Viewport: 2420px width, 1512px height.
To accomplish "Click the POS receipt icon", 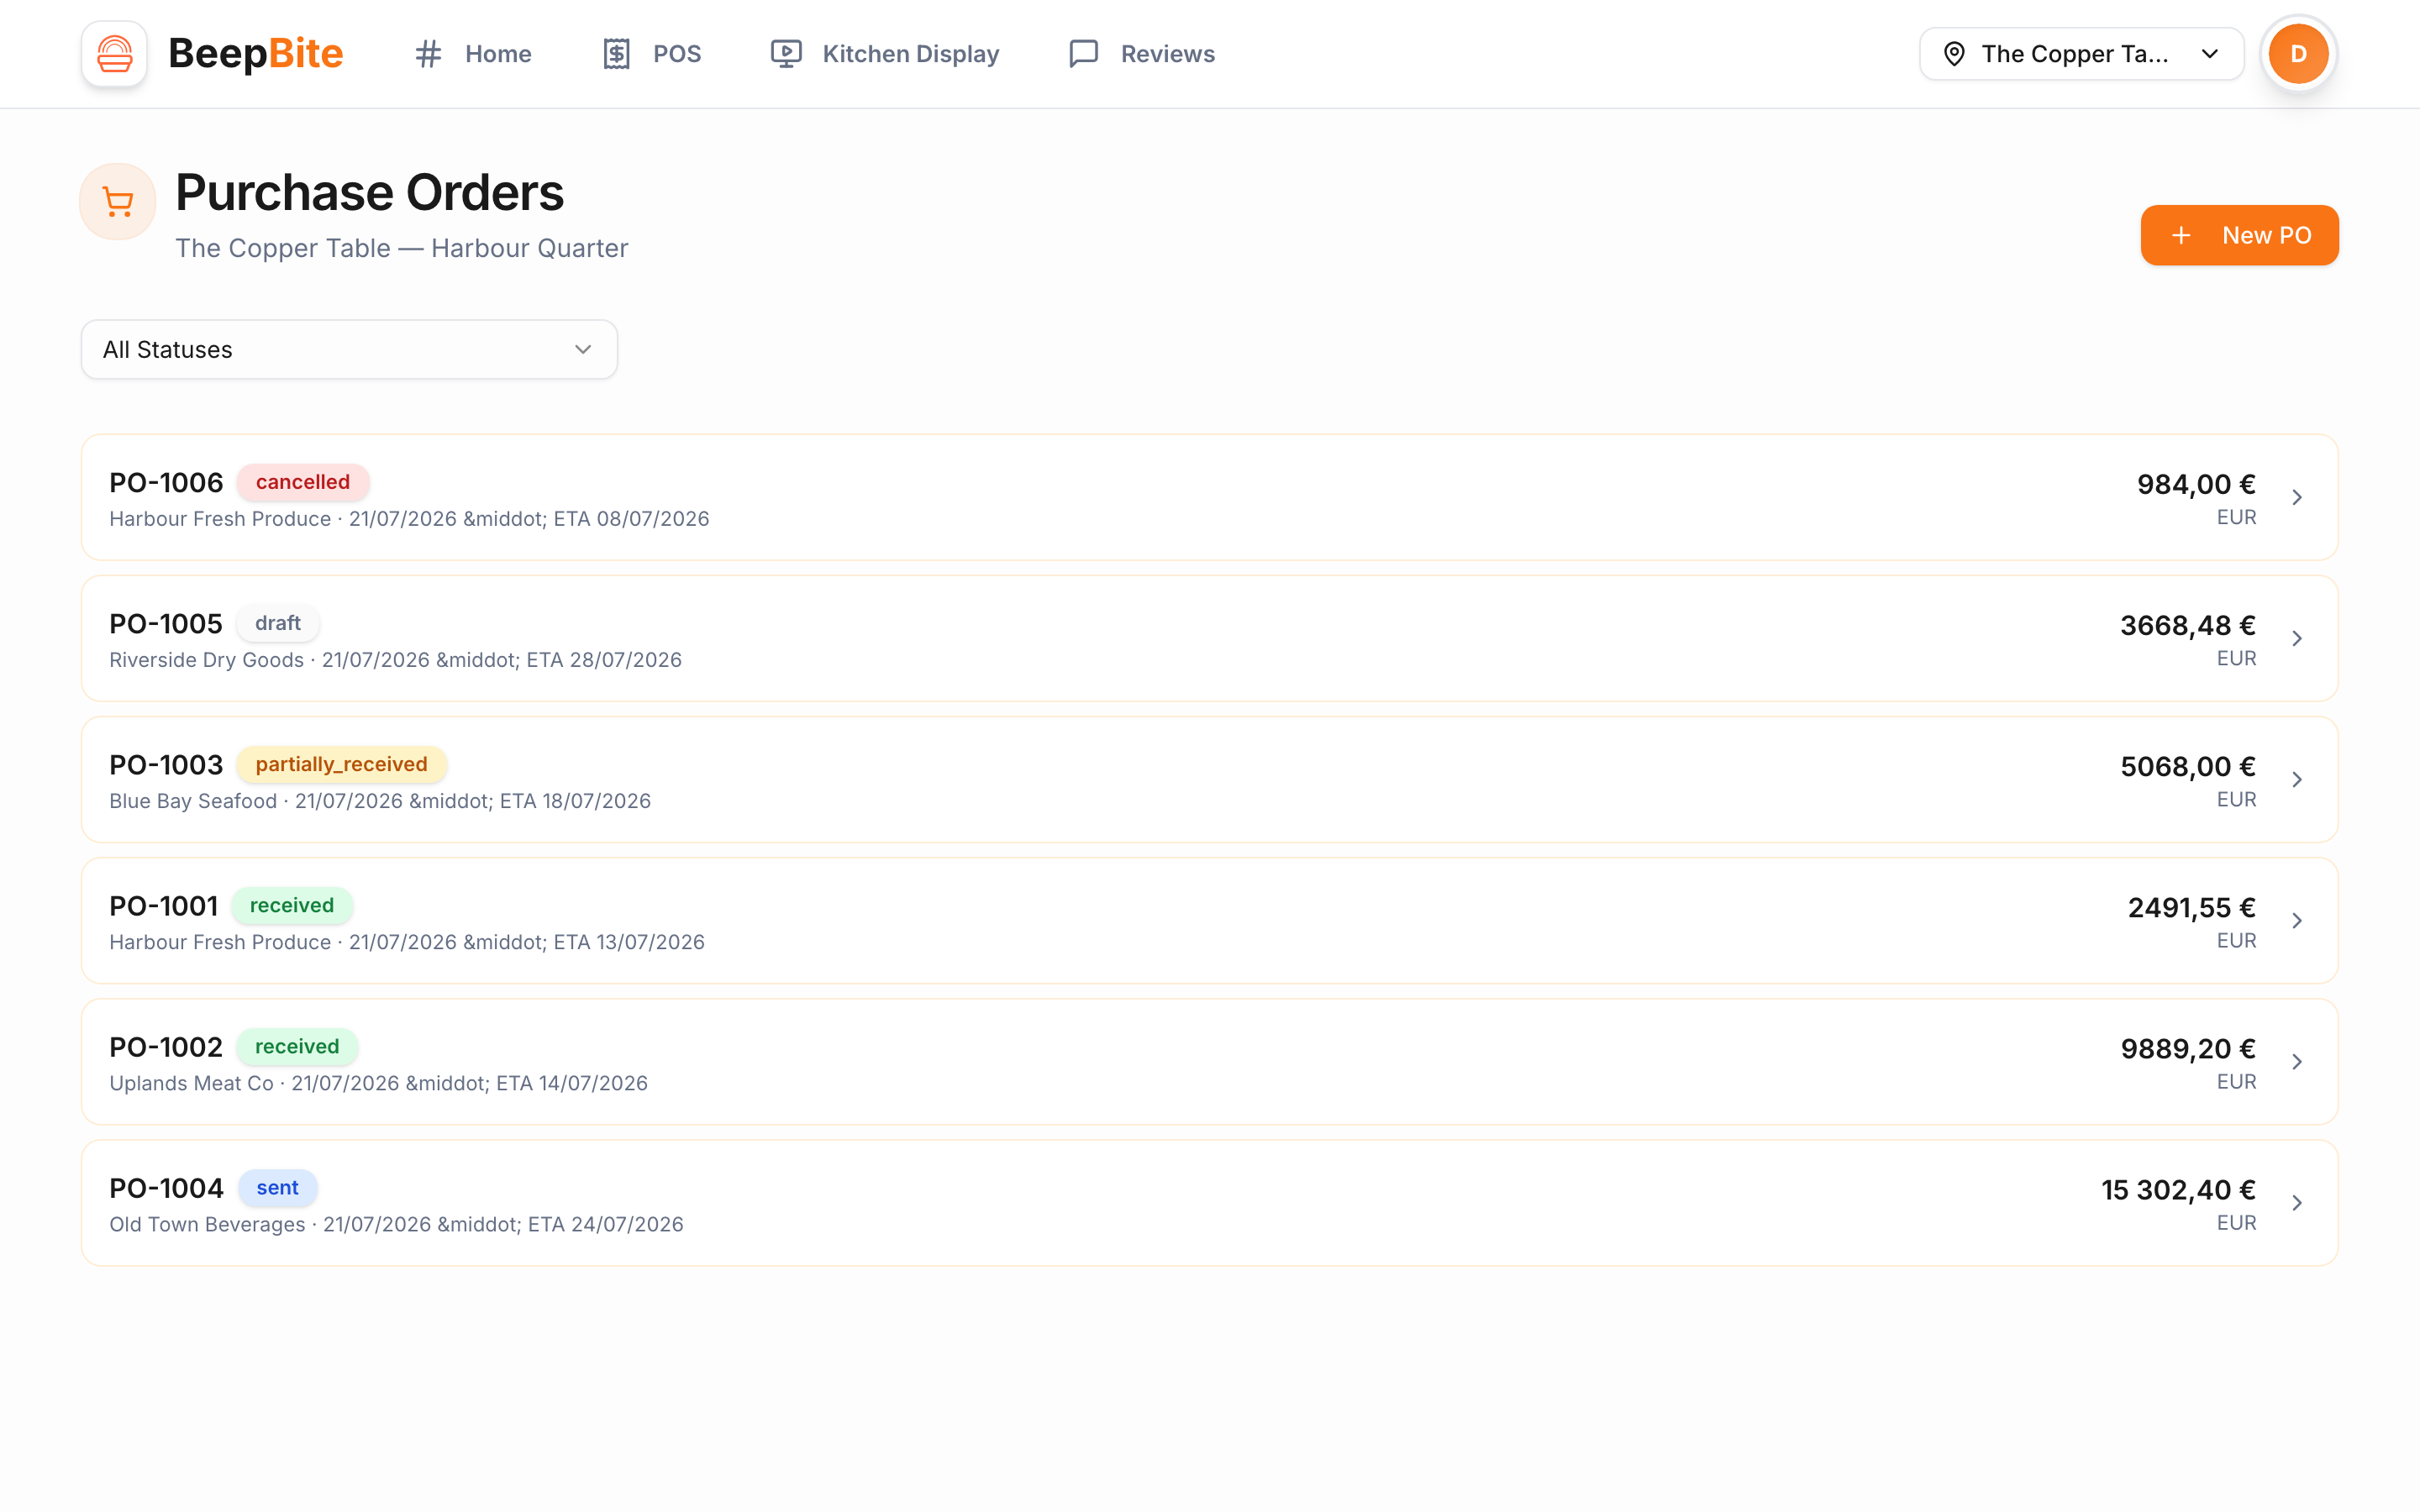I will click(616, 54).
